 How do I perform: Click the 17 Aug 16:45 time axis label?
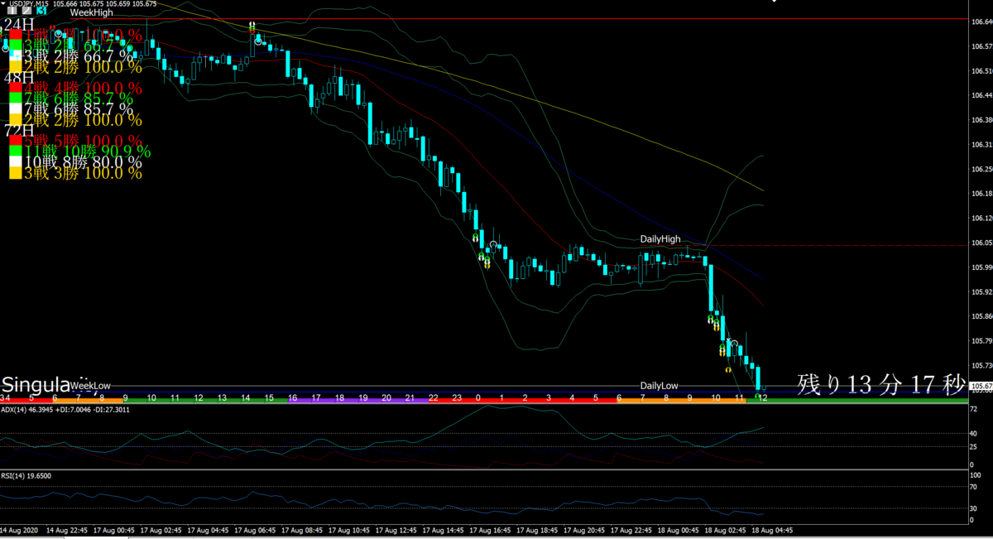point(492,531)
